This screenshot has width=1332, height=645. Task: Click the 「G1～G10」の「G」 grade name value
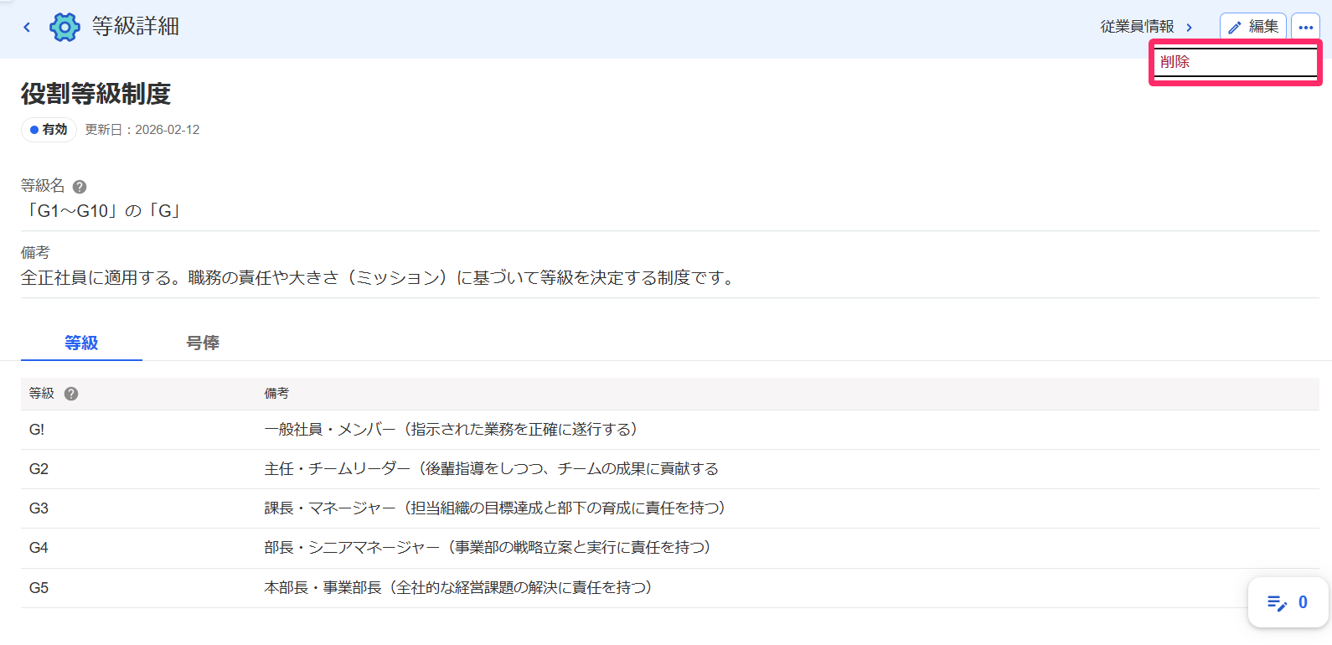click(x=103, y=211)
